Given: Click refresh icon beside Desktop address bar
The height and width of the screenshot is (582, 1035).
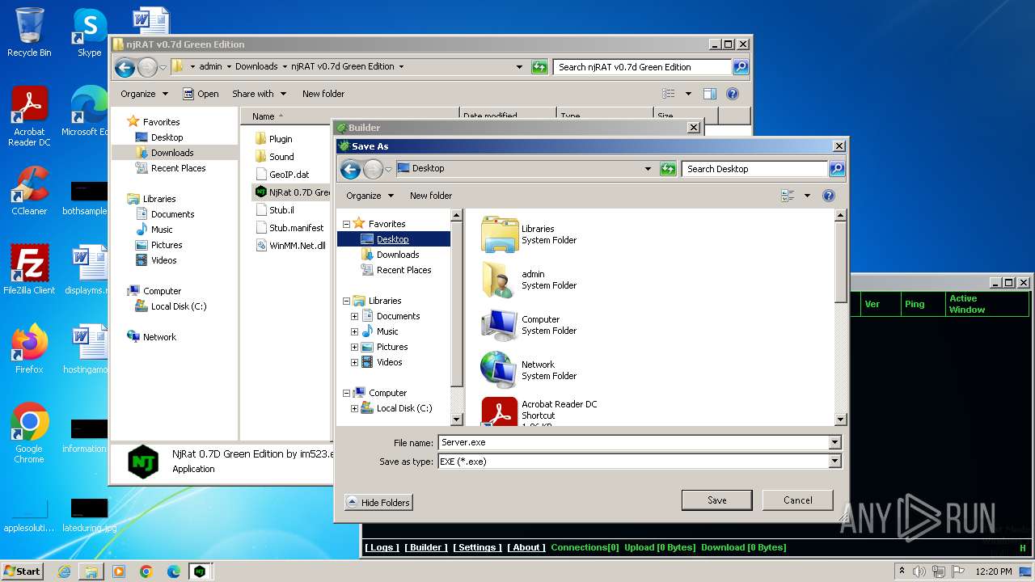Looking at the screenshot, I should click(x=668, y=169).
